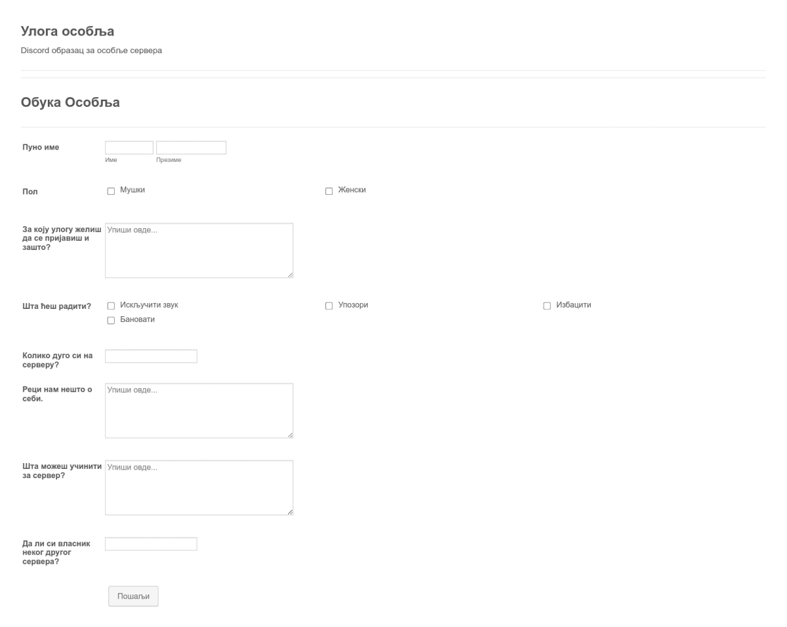Click the Пол field label
787x627 pixels.
[x=29, y=191]
